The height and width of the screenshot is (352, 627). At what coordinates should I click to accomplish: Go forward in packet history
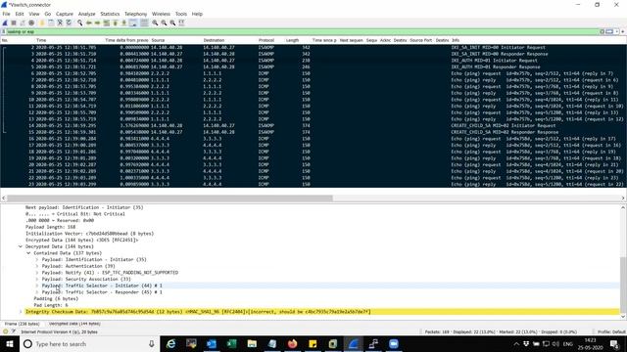point(97,22)
